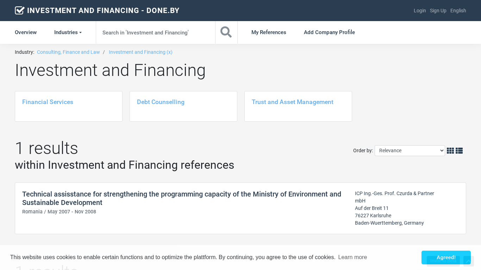The image size is (481, 270).
Task: Open Consulting, Finance and Law breadcrumb
Action: pos(68,52)
